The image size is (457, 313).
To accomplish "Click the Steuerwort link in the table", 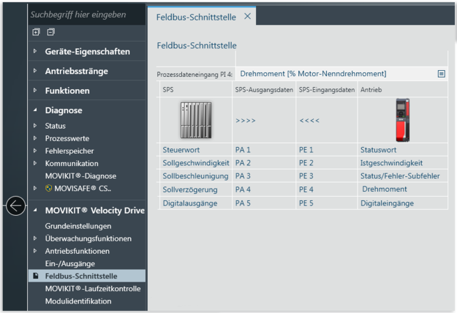I will (180, 150).
